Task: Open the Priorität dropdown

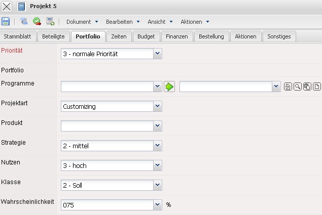Action: (x=157, y=54)
